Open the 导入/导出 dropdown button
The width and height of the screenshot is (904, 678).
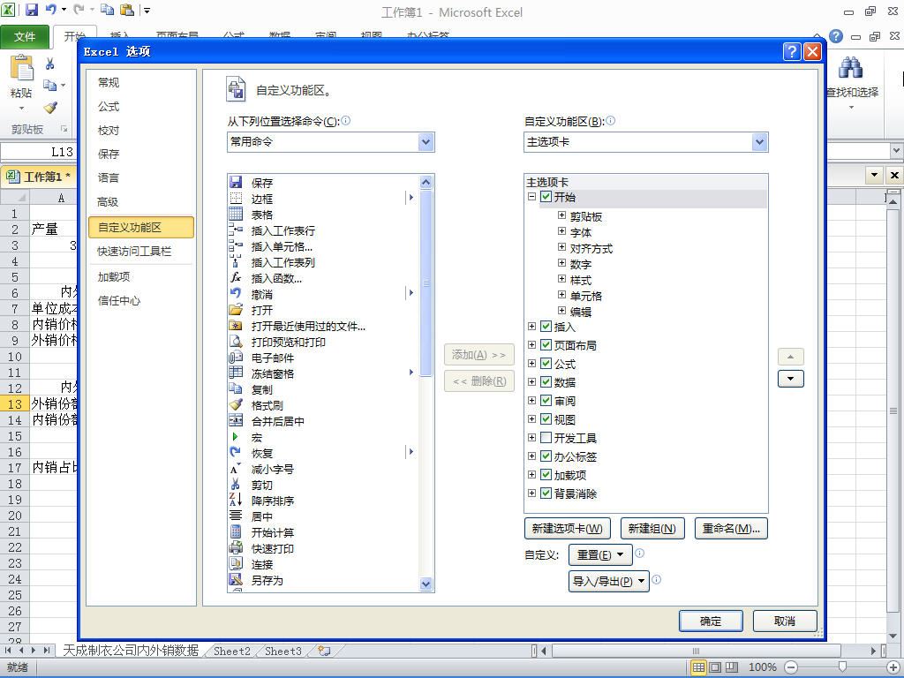point(609,581)
